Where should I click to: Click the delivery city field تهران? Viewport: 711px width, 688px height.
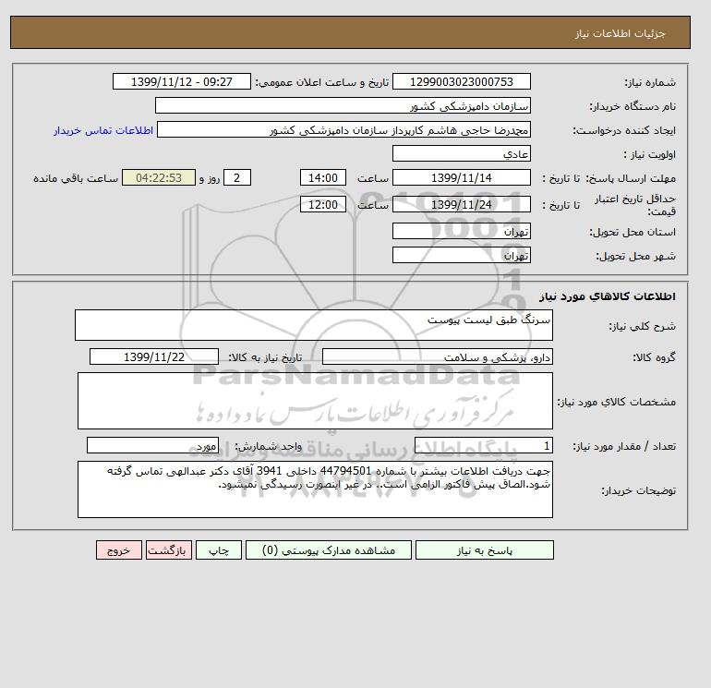tap(461, 255)
